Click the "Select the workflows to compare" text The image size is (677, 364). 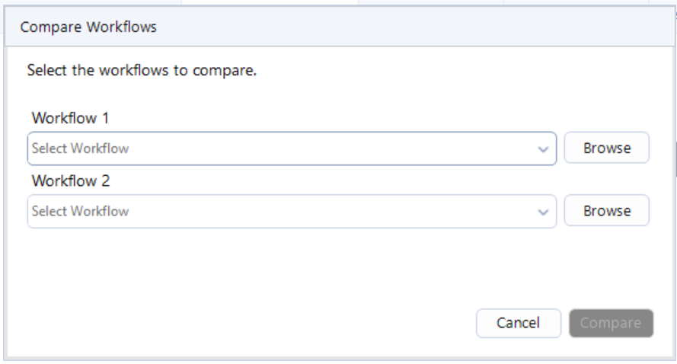(142, 72)
